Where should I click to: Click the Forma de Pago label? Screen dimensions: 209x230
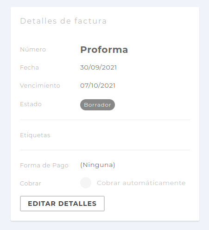(44, 166)
